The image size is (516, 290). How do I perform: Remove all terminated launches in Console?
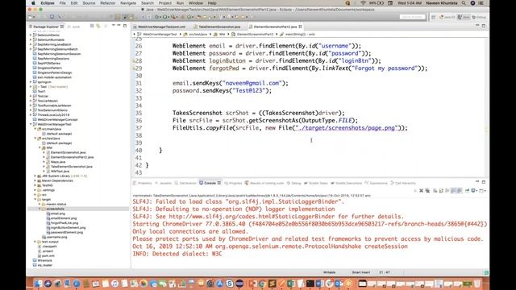427,191
